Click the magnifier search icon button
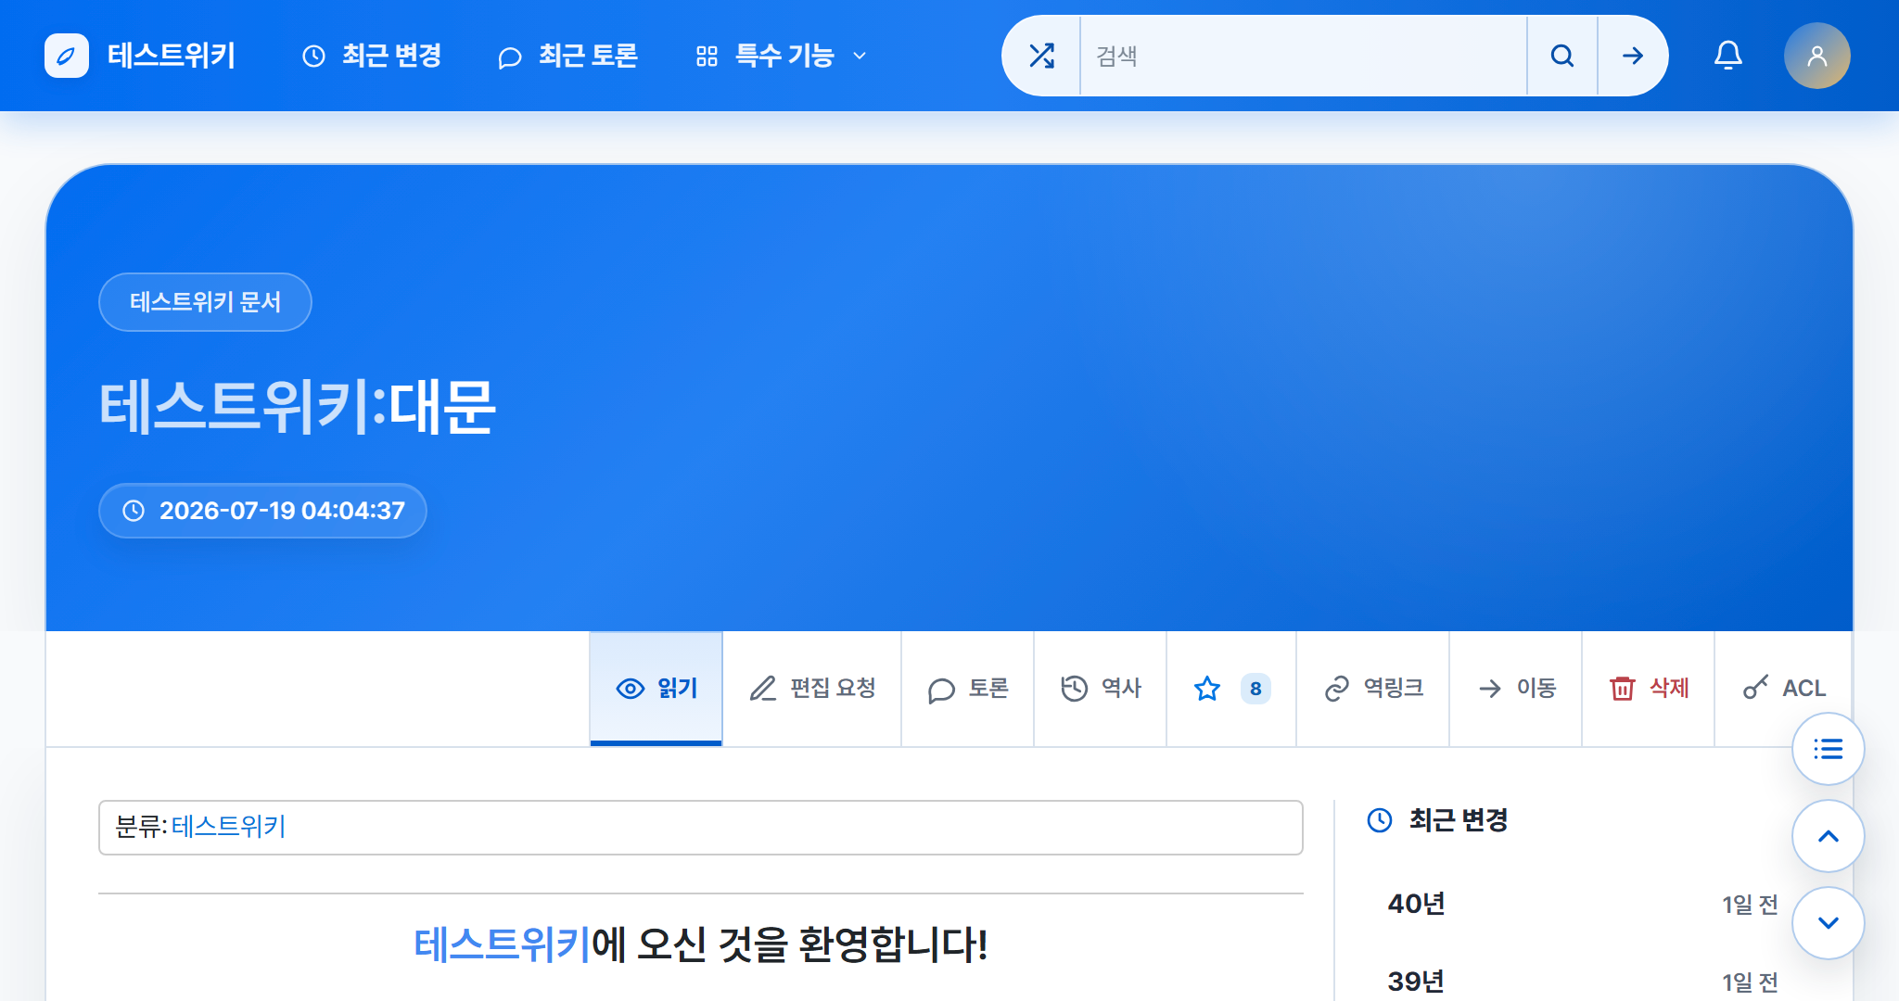The height and width of the screenshot is (1001, 1899). [1562, 56]
